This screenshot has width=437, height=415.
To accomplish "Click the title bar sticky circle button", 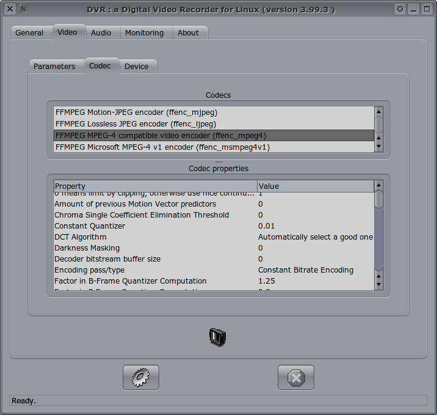I will coord(400,9).
